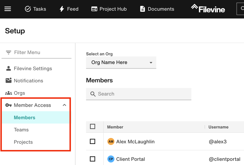
Task: Check the Client Portal row checkbox
Action: pos(93,159)
